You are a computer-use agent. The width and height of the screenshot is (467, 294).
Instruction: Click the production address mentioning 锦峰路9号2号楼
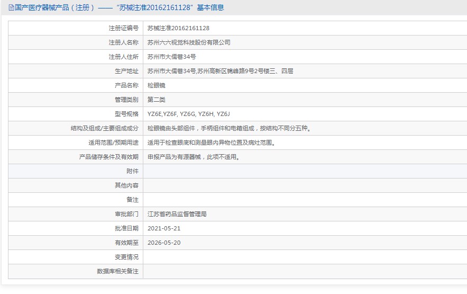click(221, 71)
